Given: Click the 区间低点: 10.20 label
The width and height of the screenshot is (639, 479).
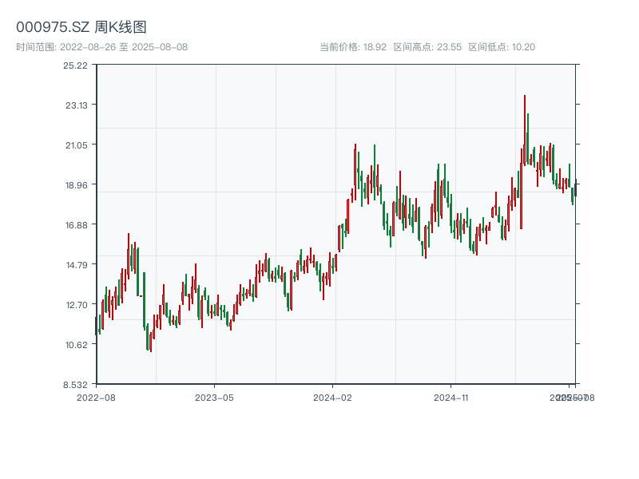Looking at the screenshot, I should tap(502, 47).
